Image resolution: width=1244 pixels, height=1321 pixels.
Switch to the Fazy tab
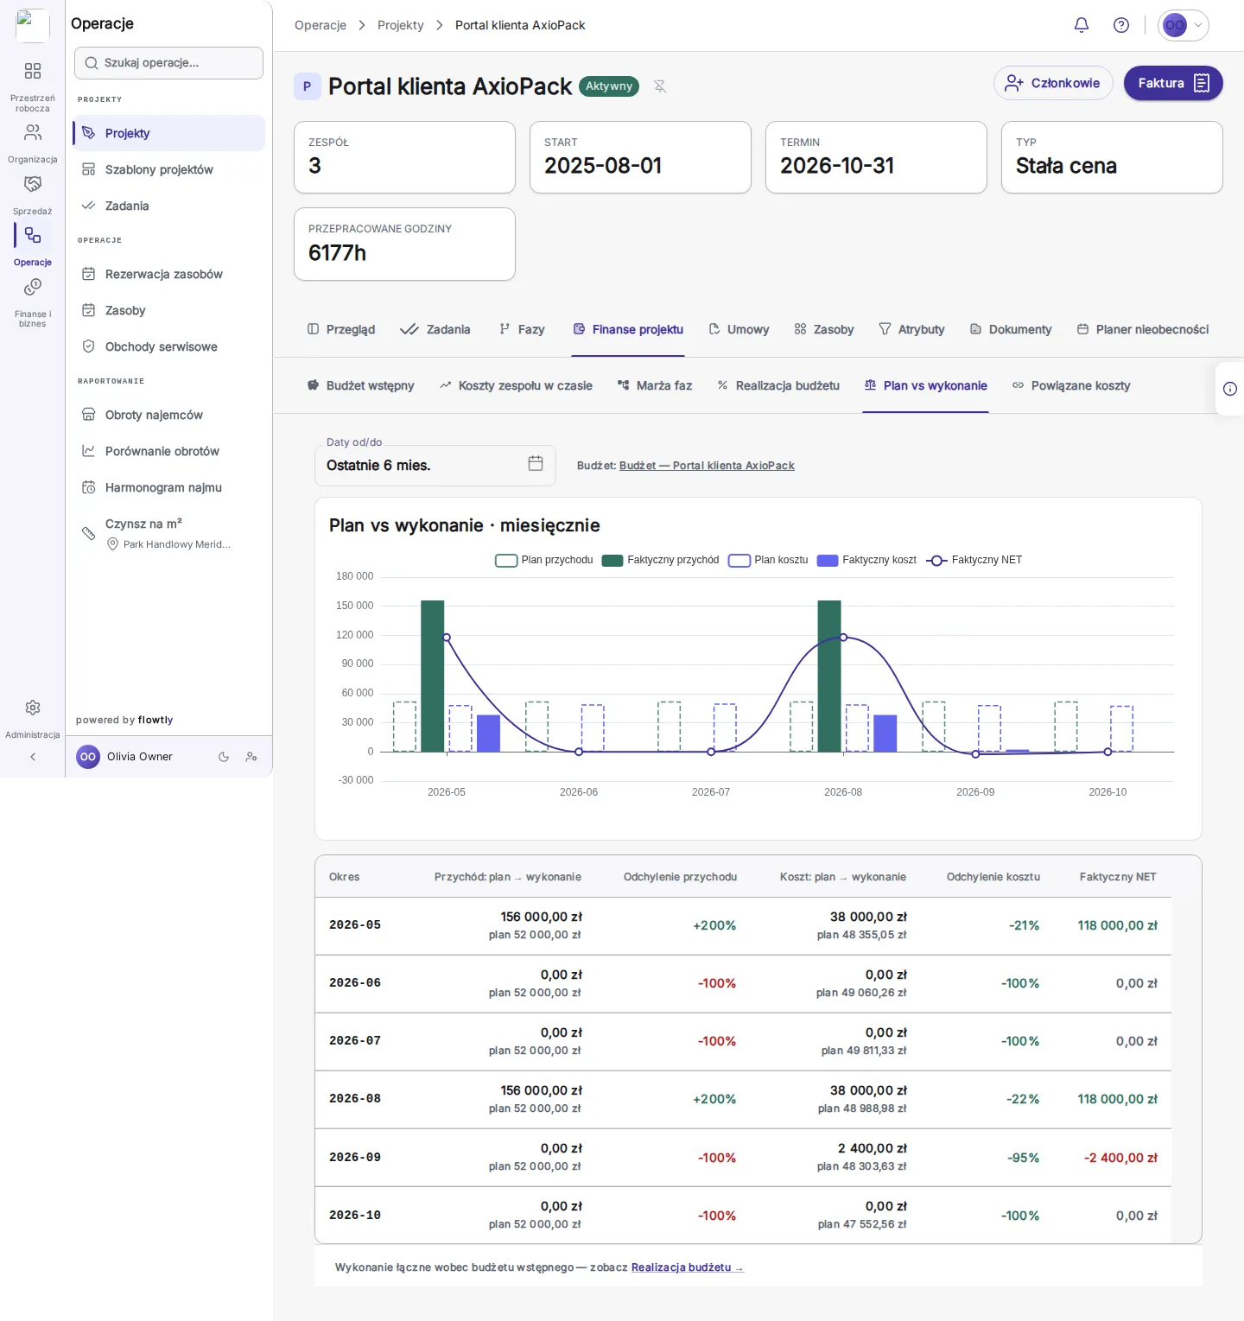pyautogui.click(x=522, y=329)
